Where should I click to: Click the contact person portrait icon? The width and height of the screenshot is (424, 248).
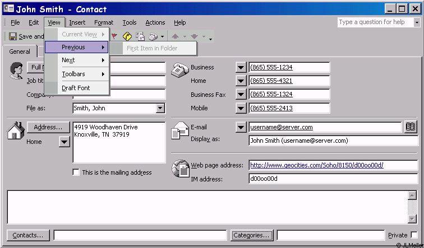[x=16, y=71]
